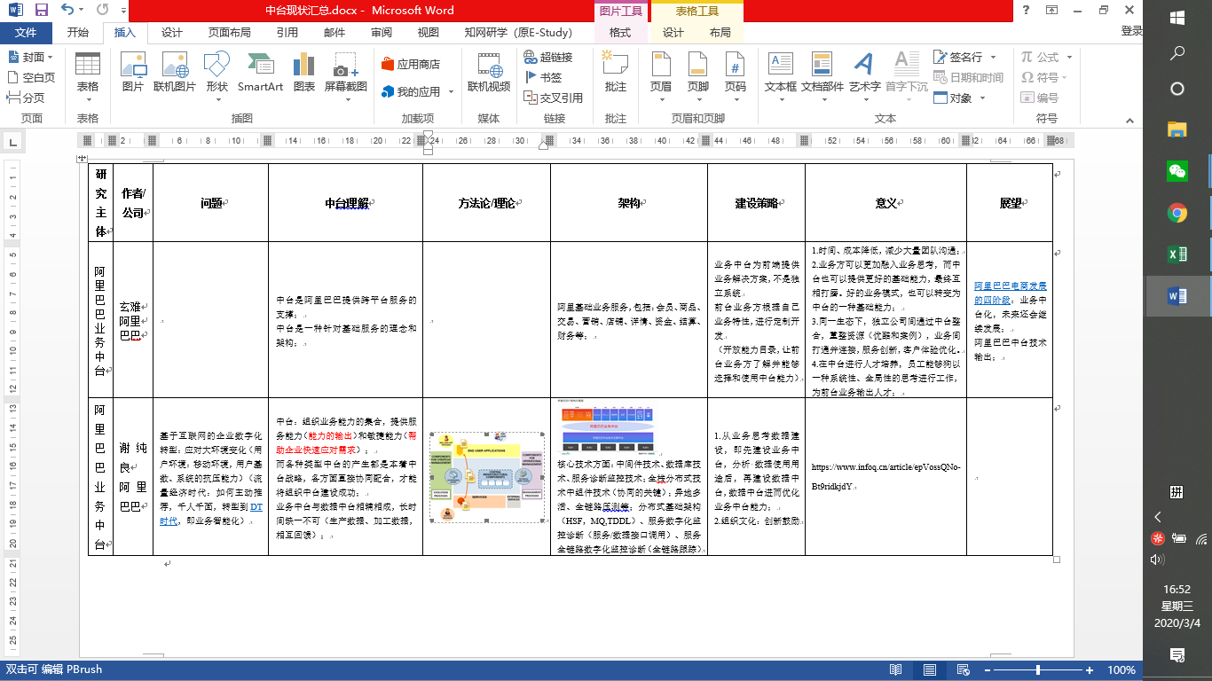Expand the 签名行 (Signature Line) dropdown arrow
Screen dimensions: 1212x681
(994, 57)
